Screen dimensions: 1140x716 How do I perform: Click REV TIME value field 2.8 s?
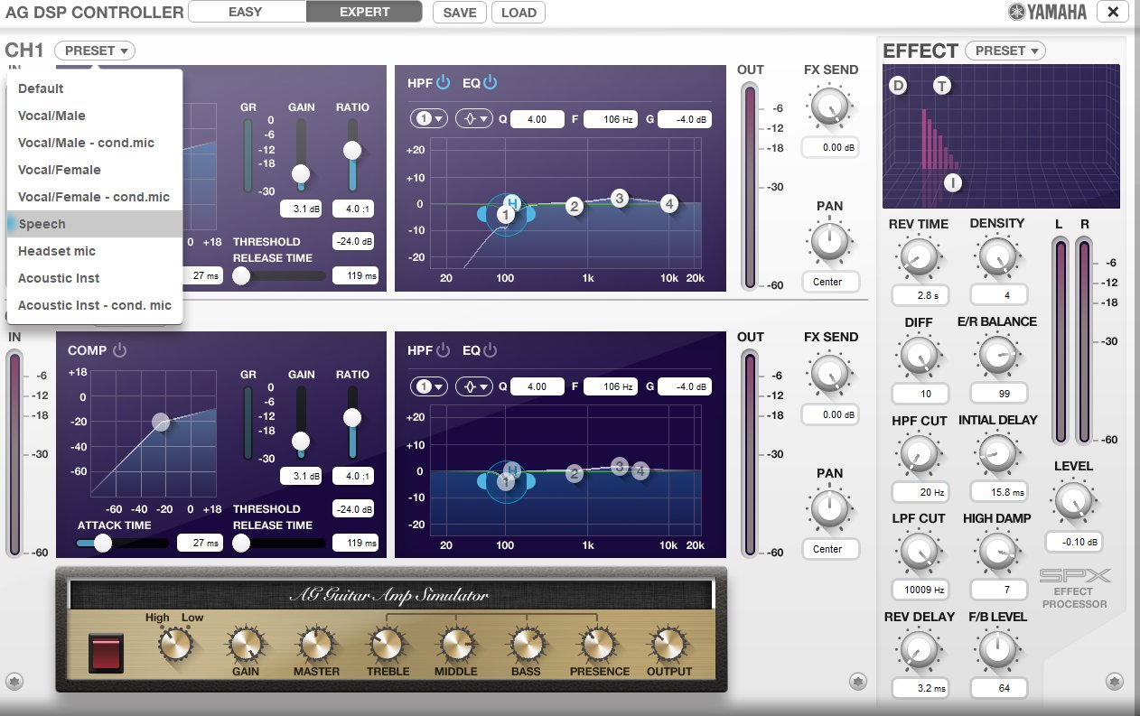coord(919,295)
